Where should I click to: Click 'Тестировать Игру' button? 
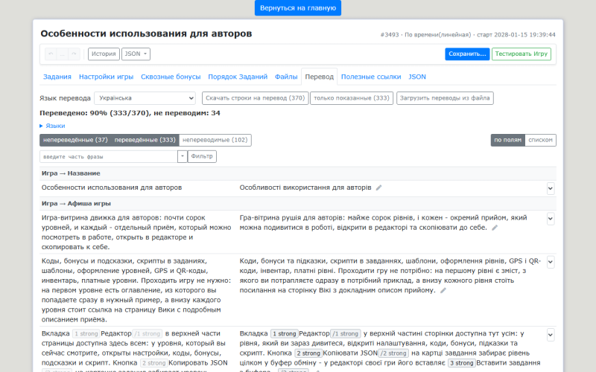coord(521,54)
